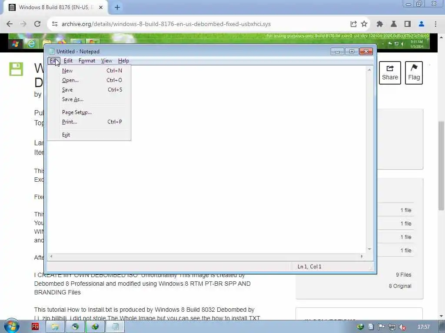Click the 17:57 taskbar clock
Image resolution: width=445 pixels, height=333 pixels.
[x=423, y=327]
